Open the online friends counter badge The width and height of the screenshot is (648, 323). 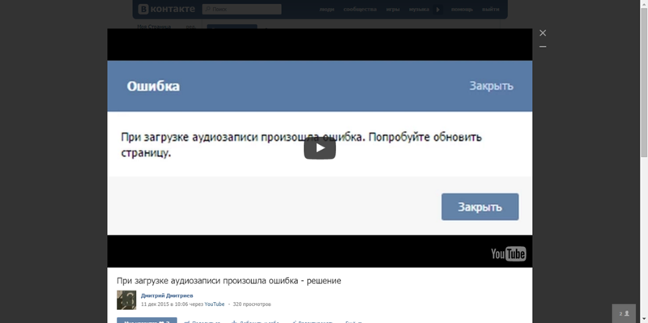click(624, 313)
